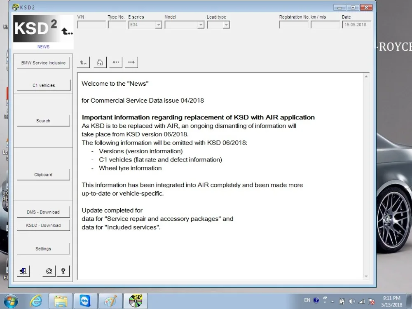This screenshot has width=412, height=309.
Task: Click the taskbar clock showing 9:11 PM
Action: 391,302
